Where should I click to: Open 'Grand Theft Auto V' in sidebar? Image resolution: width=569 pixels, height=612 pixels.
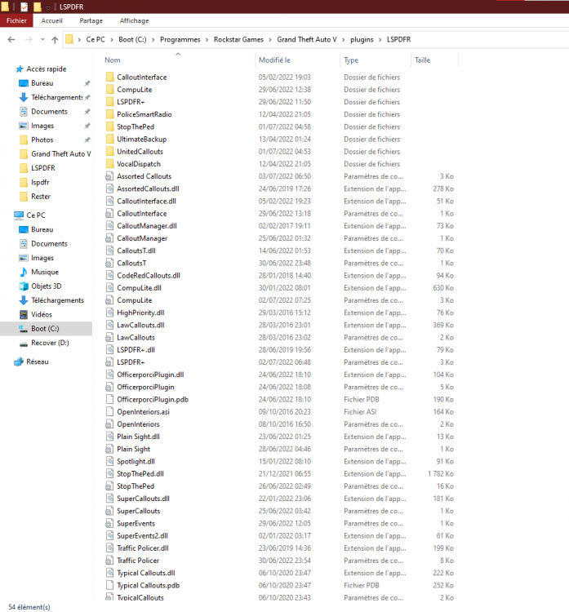coord(61,153)
